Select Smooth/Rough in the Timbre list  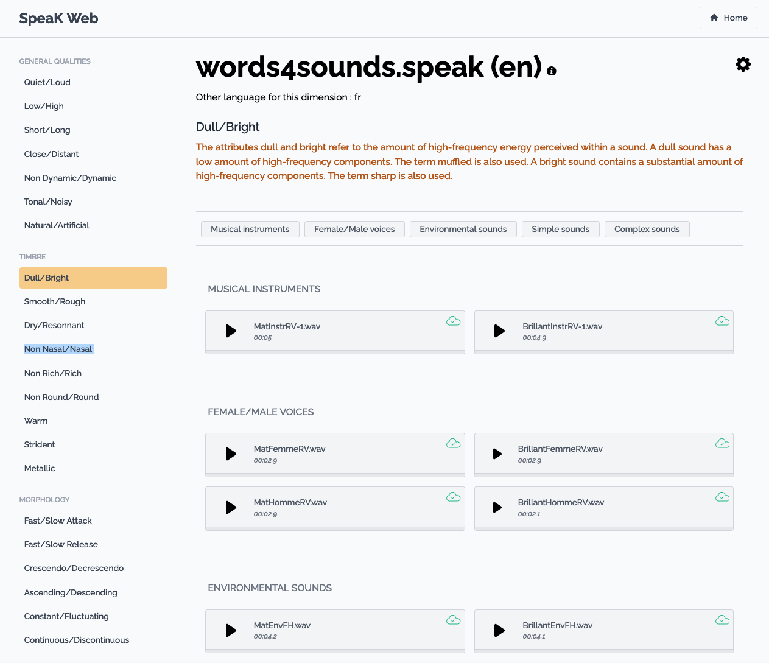(55, 301)
